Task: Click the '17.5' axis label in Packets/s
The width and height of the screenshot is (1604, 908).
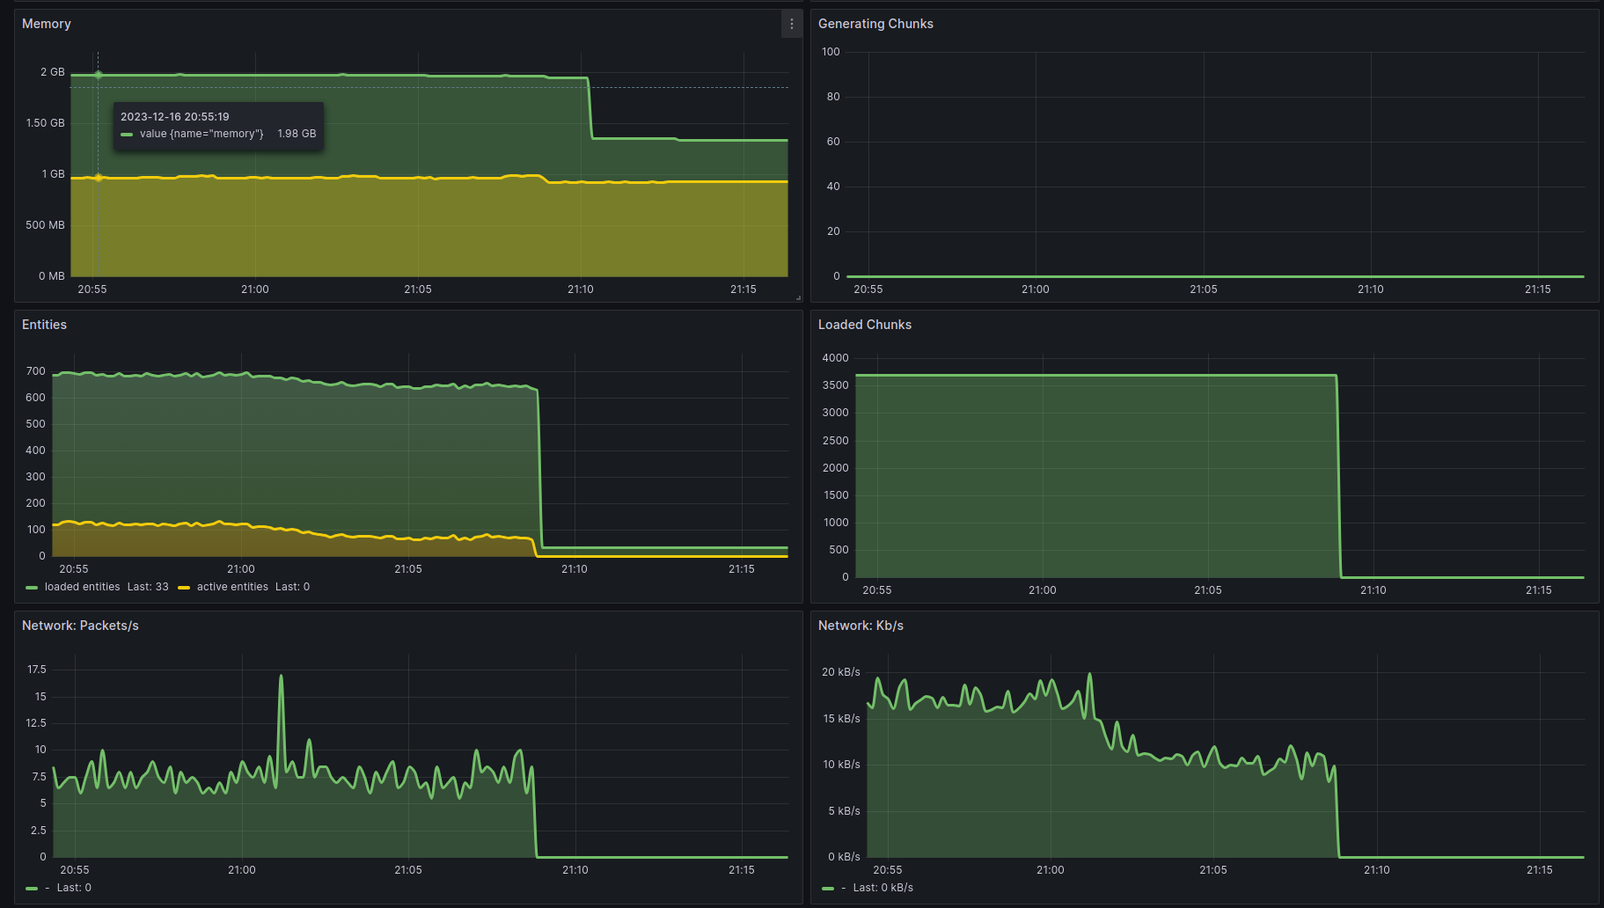Action: (37, 670)
